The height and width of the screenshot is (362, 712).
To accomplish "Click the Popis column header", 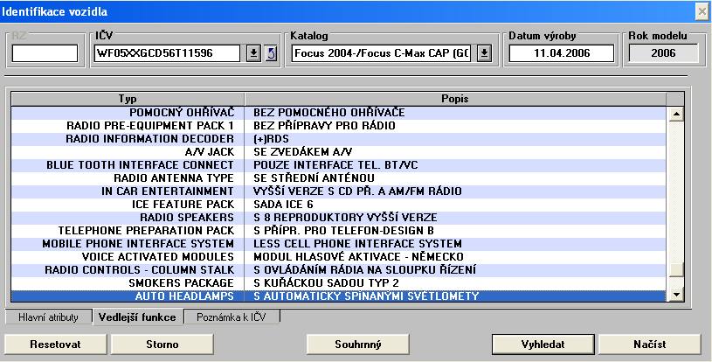I will tap(455, 97).
